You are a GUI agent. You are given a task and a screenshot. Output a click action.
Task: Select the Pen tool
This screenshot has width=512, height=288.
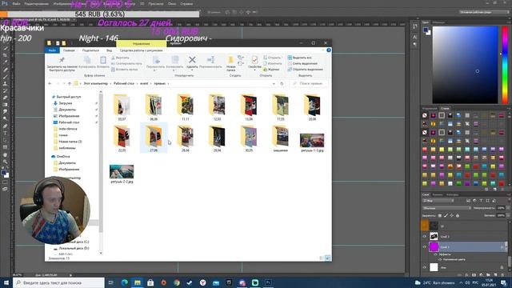tap(6, 126)
